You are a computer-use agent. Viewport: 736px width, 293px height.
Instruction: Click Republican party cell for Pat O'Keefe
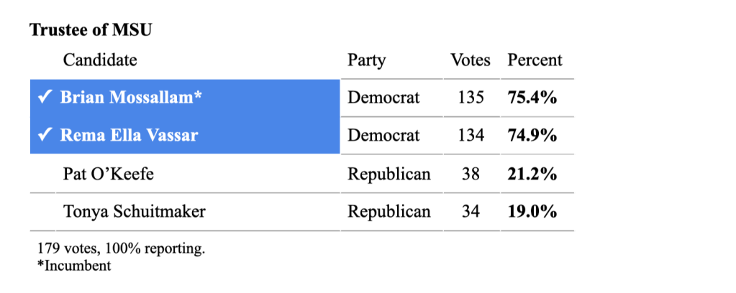[x=389, y=174]
